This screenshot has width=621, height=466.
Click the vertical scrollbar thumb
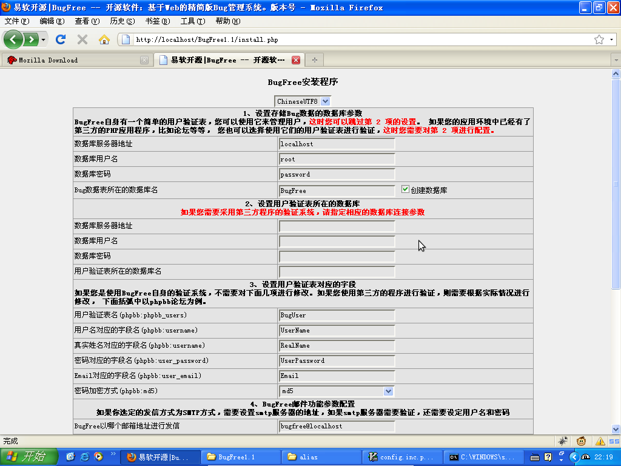pos(616,184)
